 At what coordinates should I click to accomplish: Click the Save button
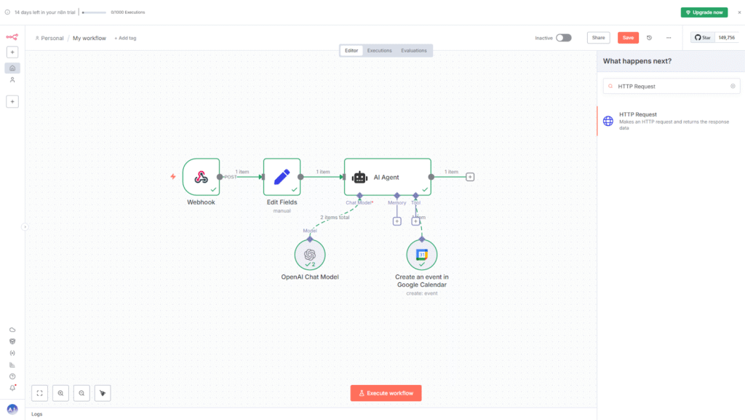(x=628, y=38)
